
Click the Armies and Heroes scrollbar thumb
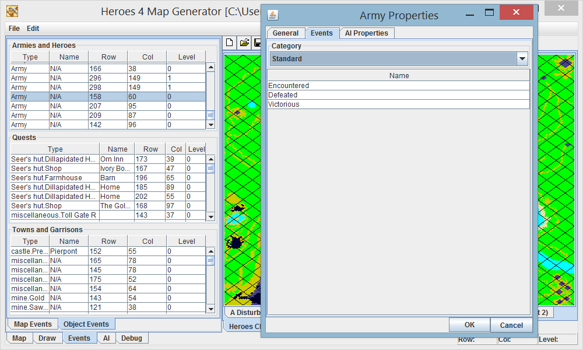[x=211, y=115]
